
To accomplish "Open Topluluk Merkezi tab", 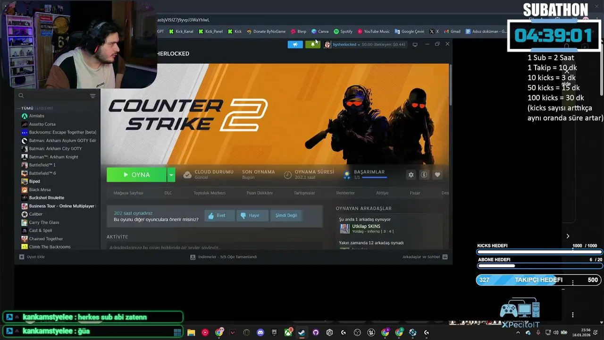I will coord(209,193).
